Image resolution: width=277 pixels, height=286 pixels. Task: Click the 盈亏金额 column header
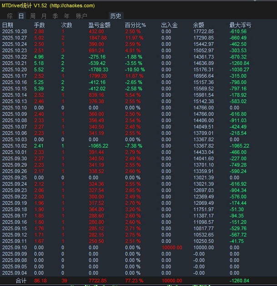(100, 25)
